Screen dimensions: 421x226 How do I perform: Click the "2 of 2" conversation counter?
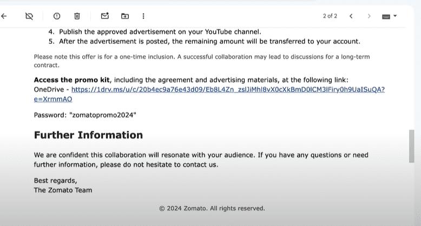(x=330, y=16)
